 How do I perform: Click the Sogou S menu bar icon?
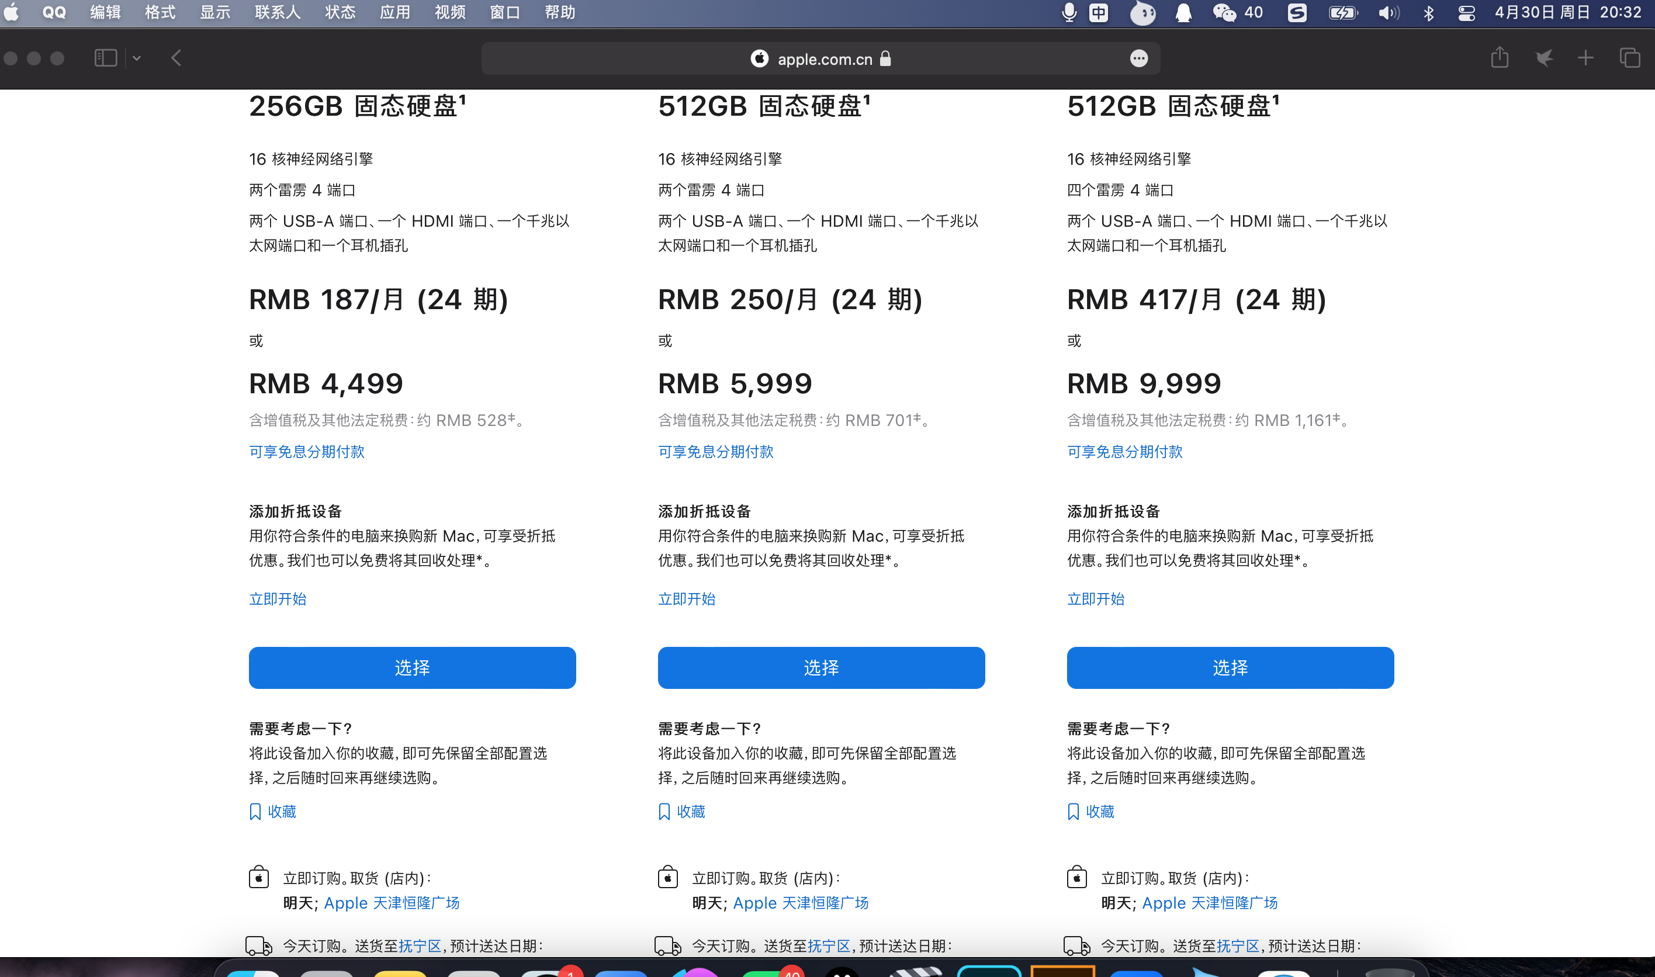tap(1297, 12)
